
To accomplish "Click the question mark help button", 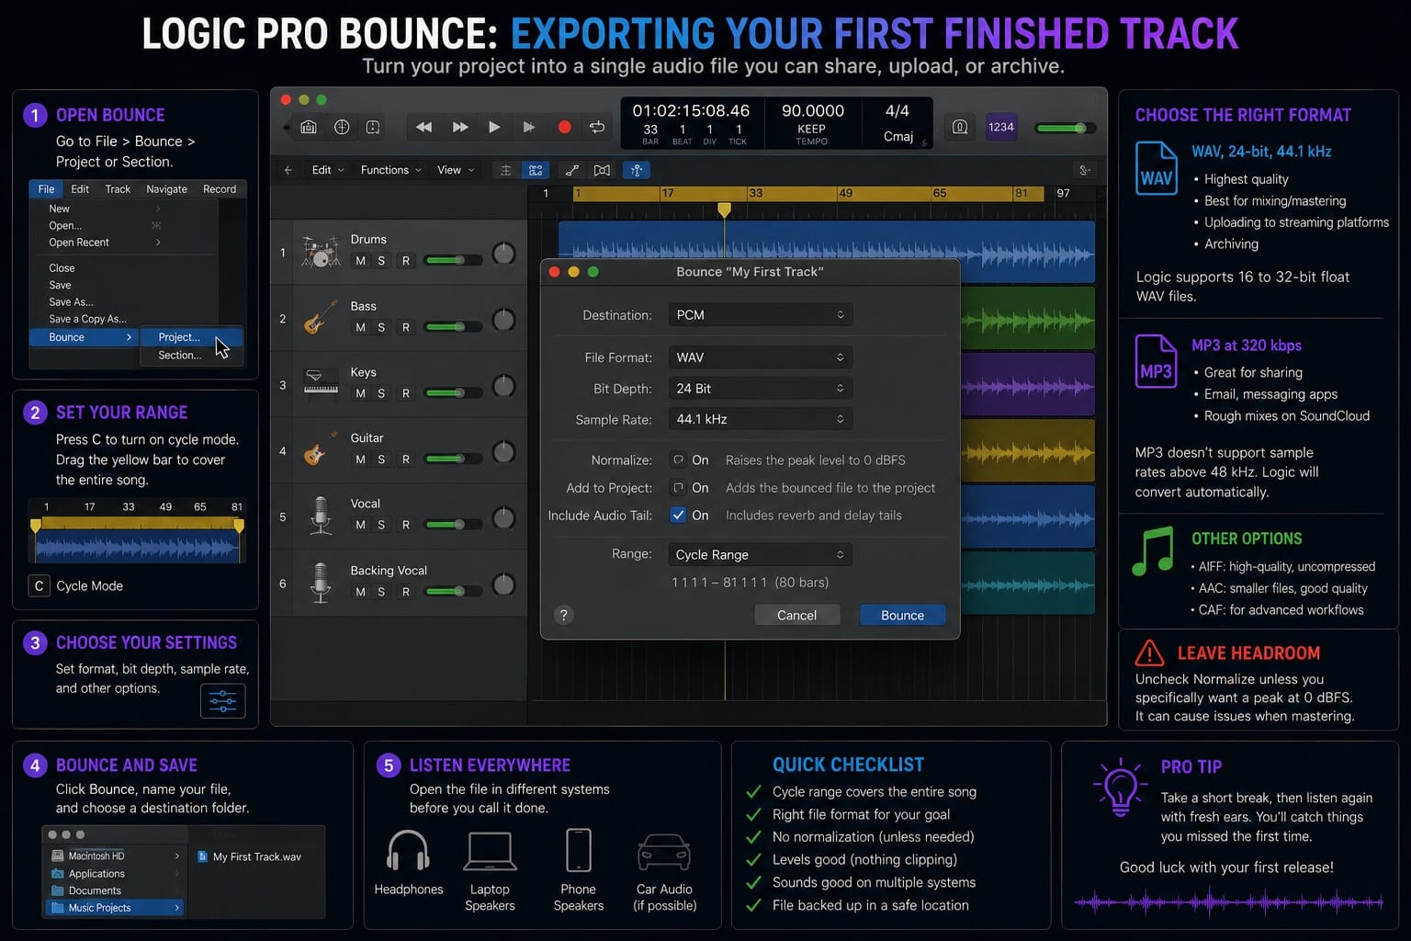I will point(564,615).
